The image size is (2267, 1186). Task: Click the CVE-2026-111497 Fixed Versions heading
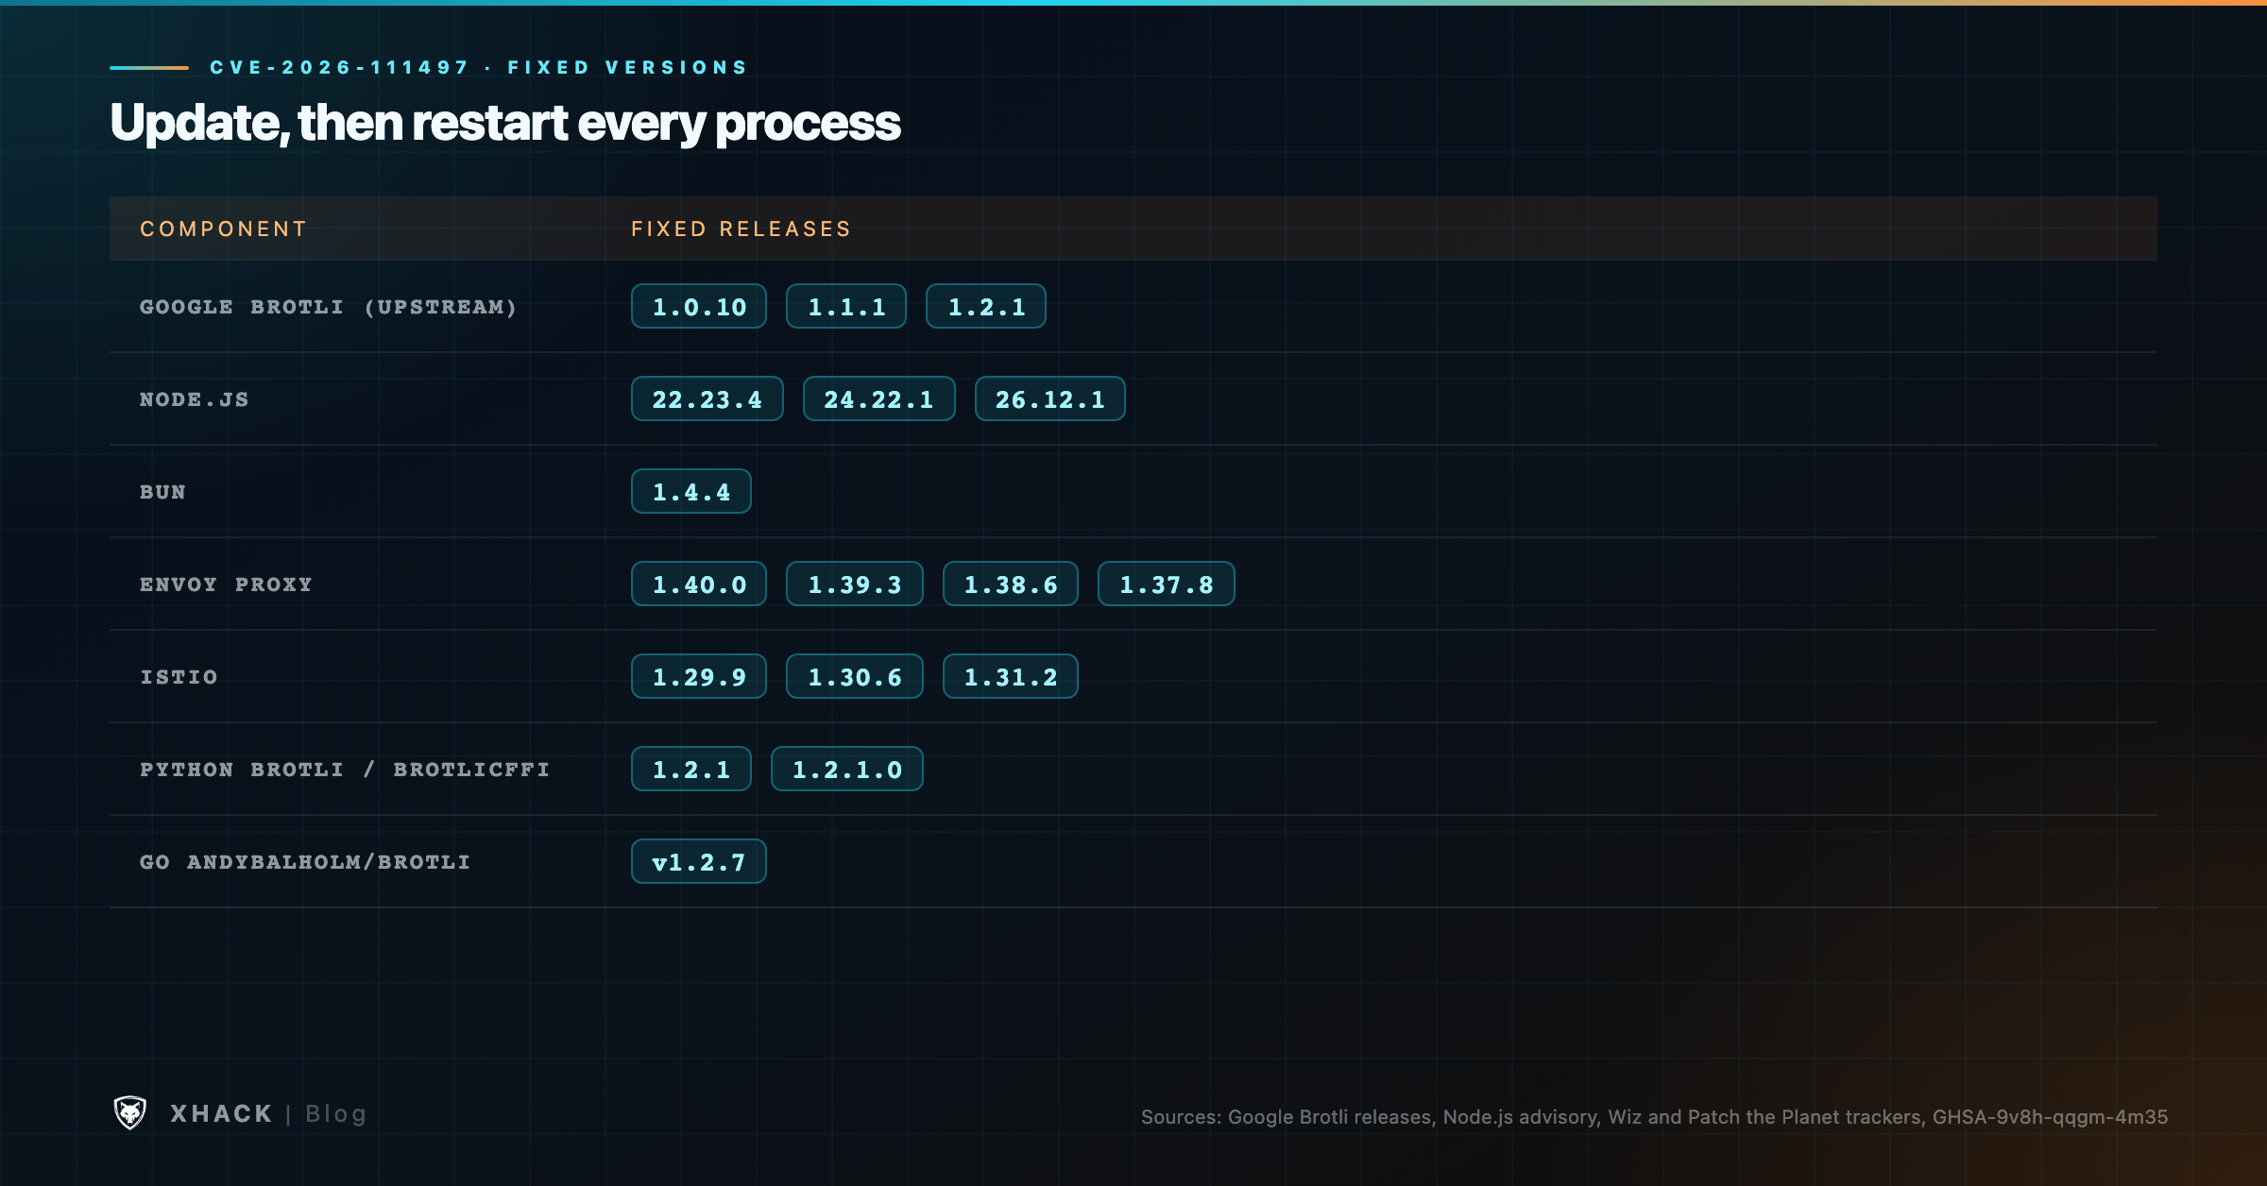(x=479, y=68)
